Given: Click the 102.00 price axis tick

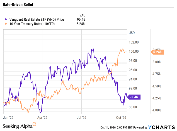Looking at the screenshot, I should [x=134, y=42].
